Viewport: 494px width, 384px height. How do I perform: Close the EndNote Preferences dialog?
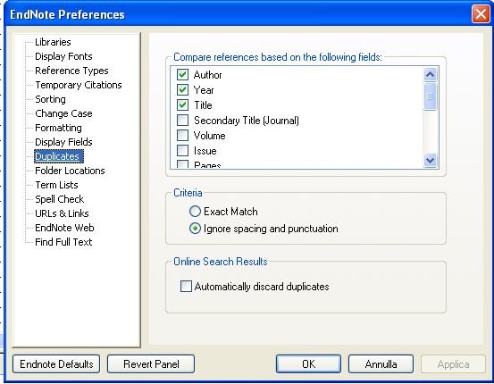click(x=481, y=14)
